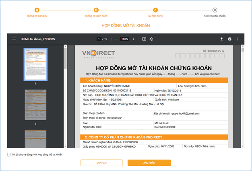Click the HD Mo tai khoan_07012022 file title
The height and width of the screenshot is (171, 252).
38,39
